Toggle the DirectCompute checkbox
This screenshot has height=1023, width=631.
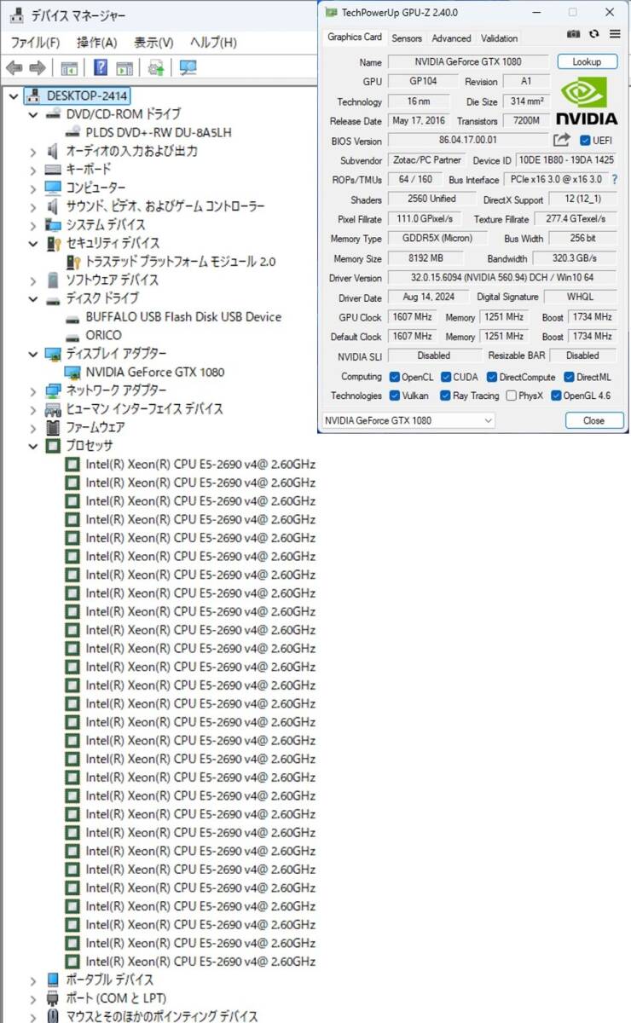point(492,377)
